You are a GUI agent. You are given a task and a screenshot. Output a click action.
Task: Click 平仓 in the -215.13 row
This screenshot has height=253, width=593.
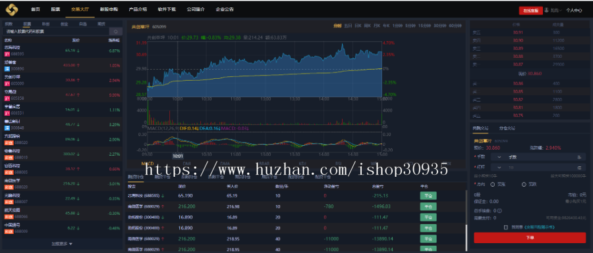428,196
